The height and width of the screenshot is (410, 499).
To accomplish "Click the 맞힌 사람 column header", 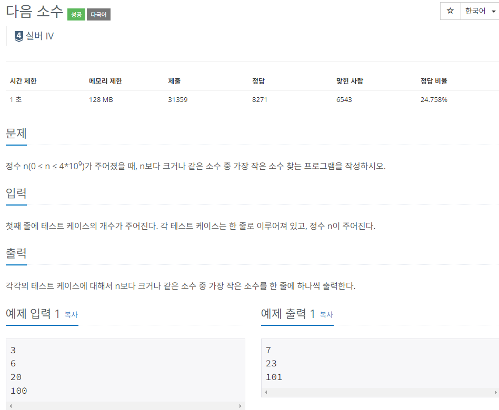I will click(350, 81).
